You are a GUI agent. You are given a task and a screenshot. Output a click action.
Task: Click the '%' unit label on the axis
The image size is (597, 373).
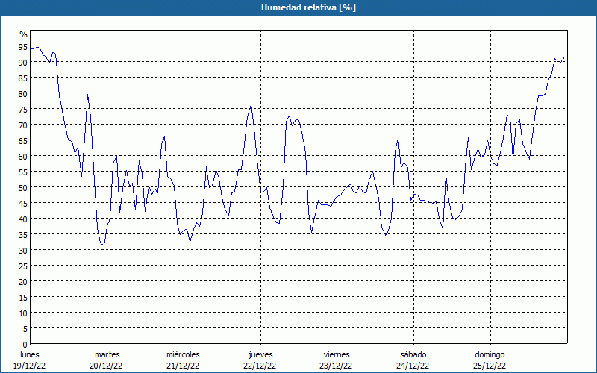pos(24,34)
